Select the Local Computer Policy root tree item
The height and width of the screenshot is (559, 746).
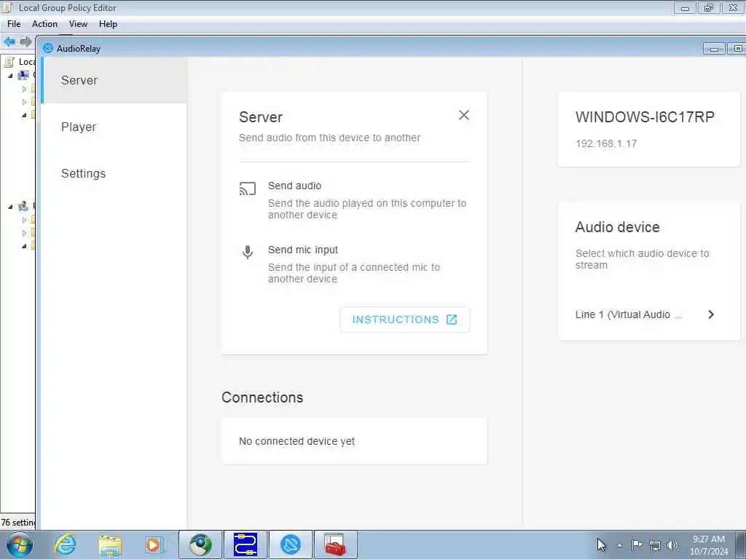click(20, 62)
